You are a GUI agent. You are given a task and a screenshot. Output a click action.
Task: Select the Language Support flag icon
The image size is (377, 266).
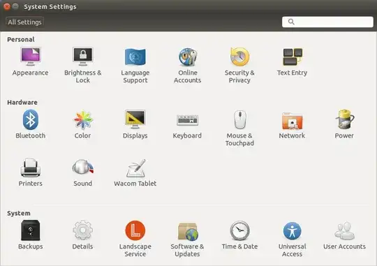(135, 57)
